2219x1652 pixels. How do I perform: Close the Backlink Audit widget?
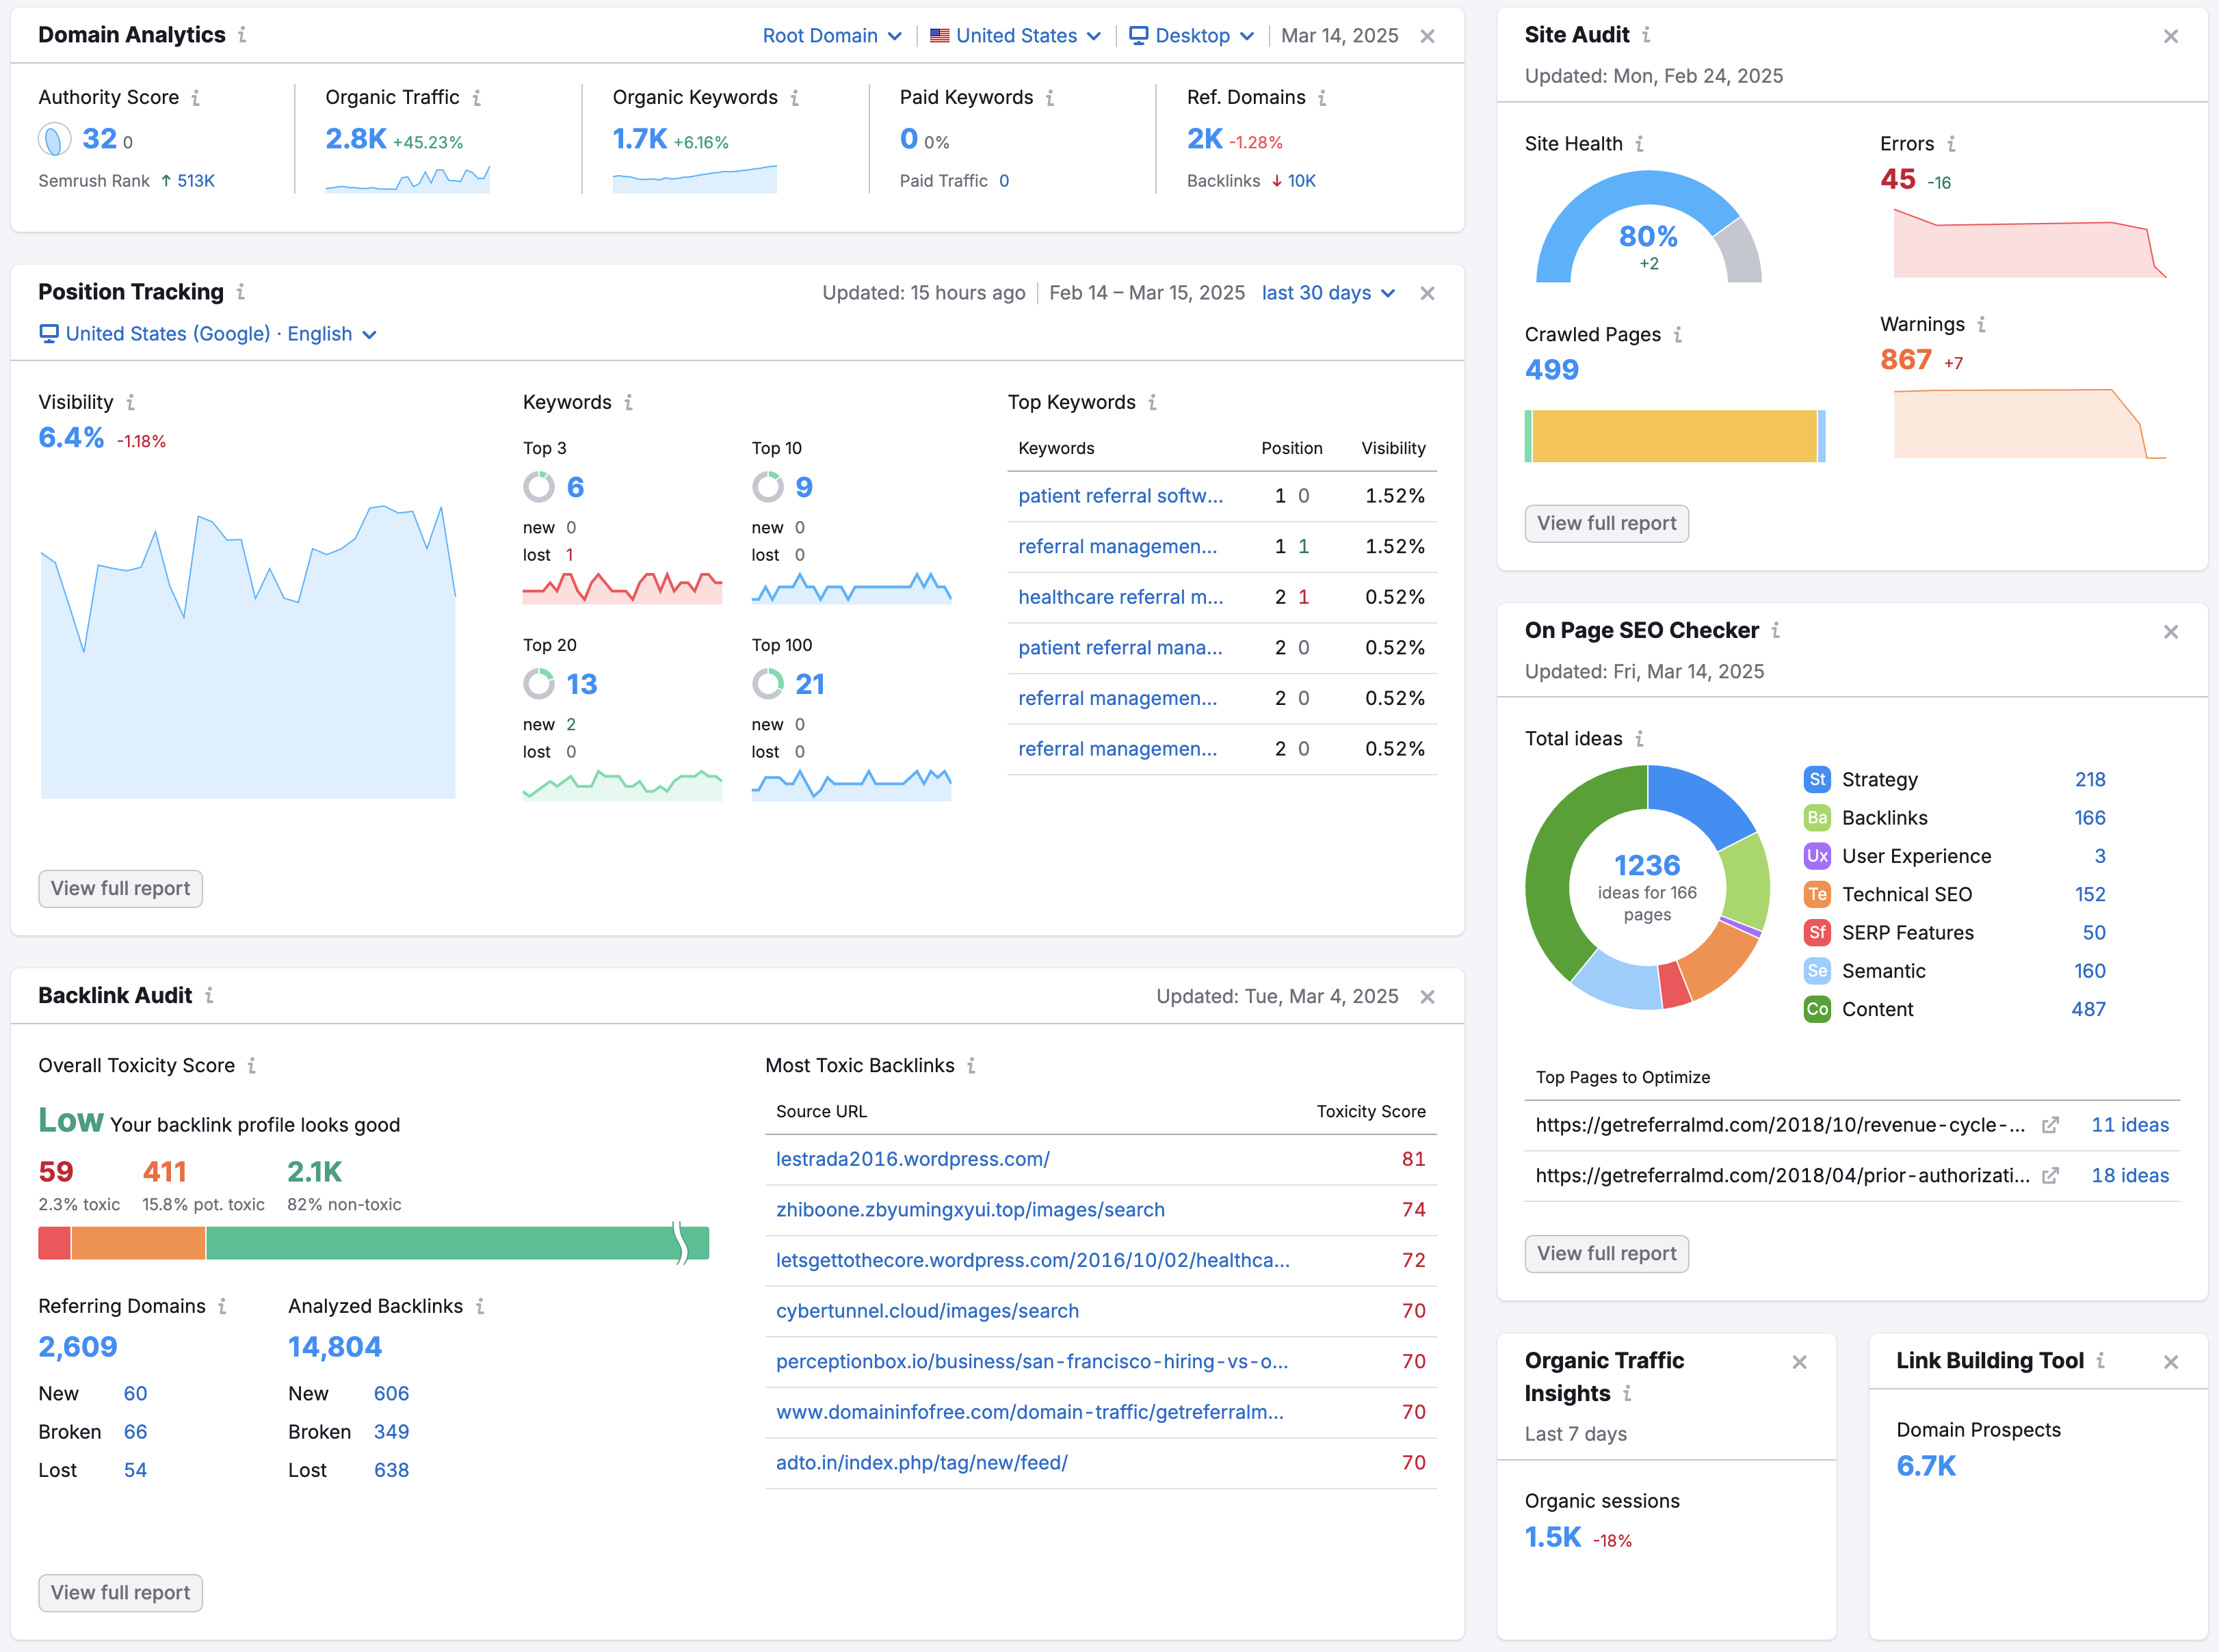coord(1428,997)
